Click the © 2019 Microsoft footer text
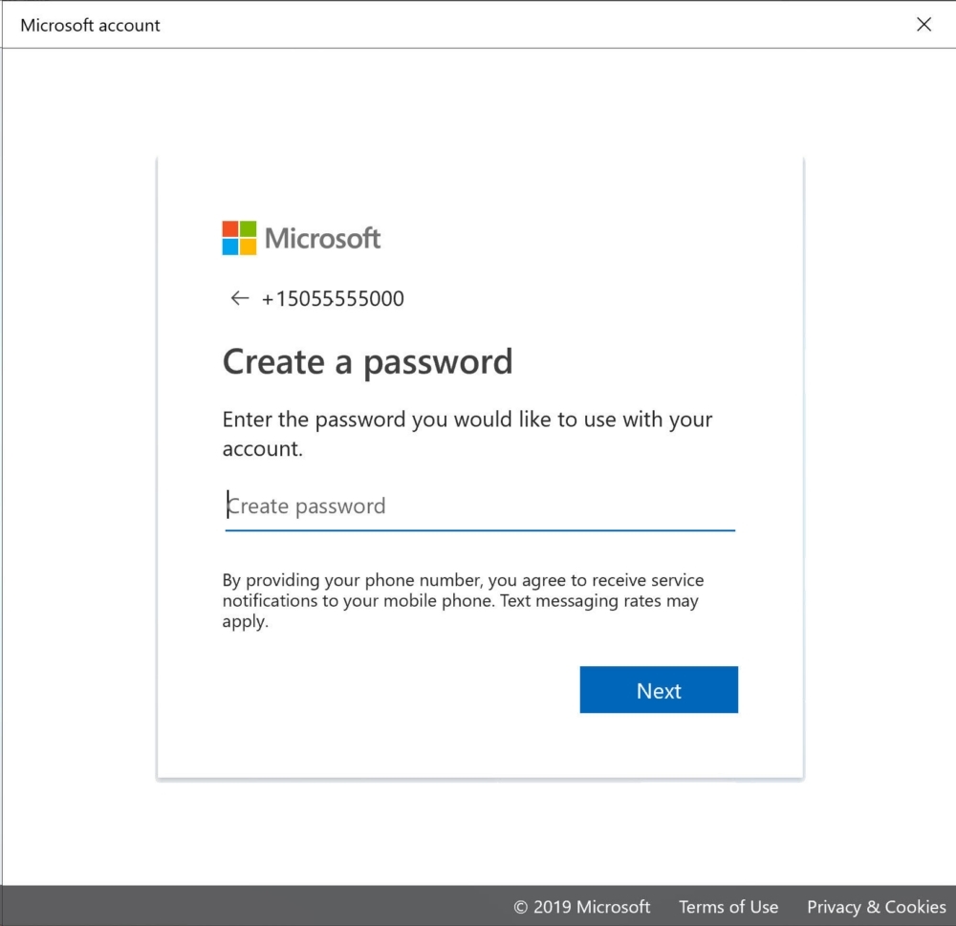This screenshot has width=956, height=926. tap(581, 907)
